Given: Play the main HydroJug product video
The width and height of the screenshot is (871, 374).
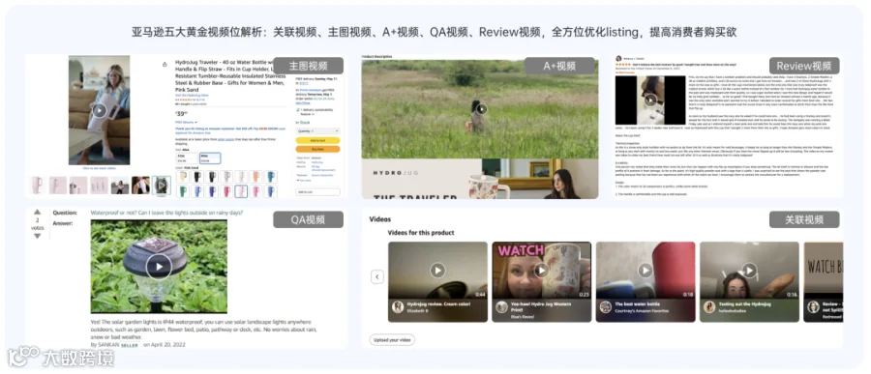Looking at the screenshot, I should 100,110.
